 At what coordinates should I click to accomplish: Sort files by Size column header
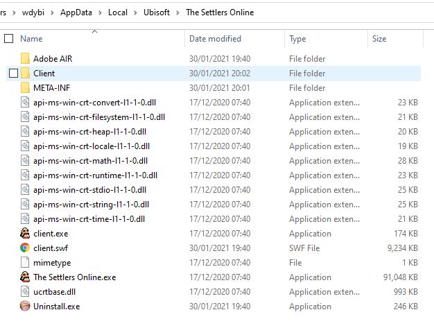379,39
